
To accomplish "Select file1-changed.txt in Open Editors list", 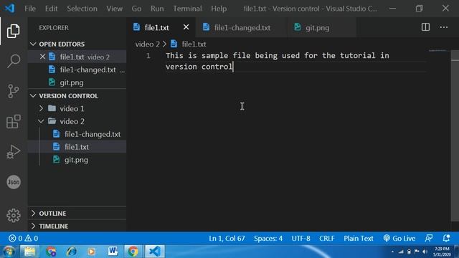I will click(77, 70).
